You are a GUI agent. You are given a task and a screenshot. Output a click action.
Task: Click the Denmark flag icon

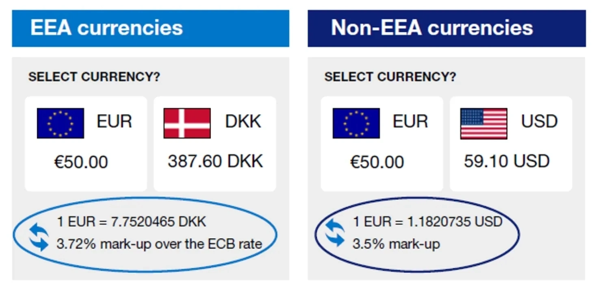click(187, 123)
